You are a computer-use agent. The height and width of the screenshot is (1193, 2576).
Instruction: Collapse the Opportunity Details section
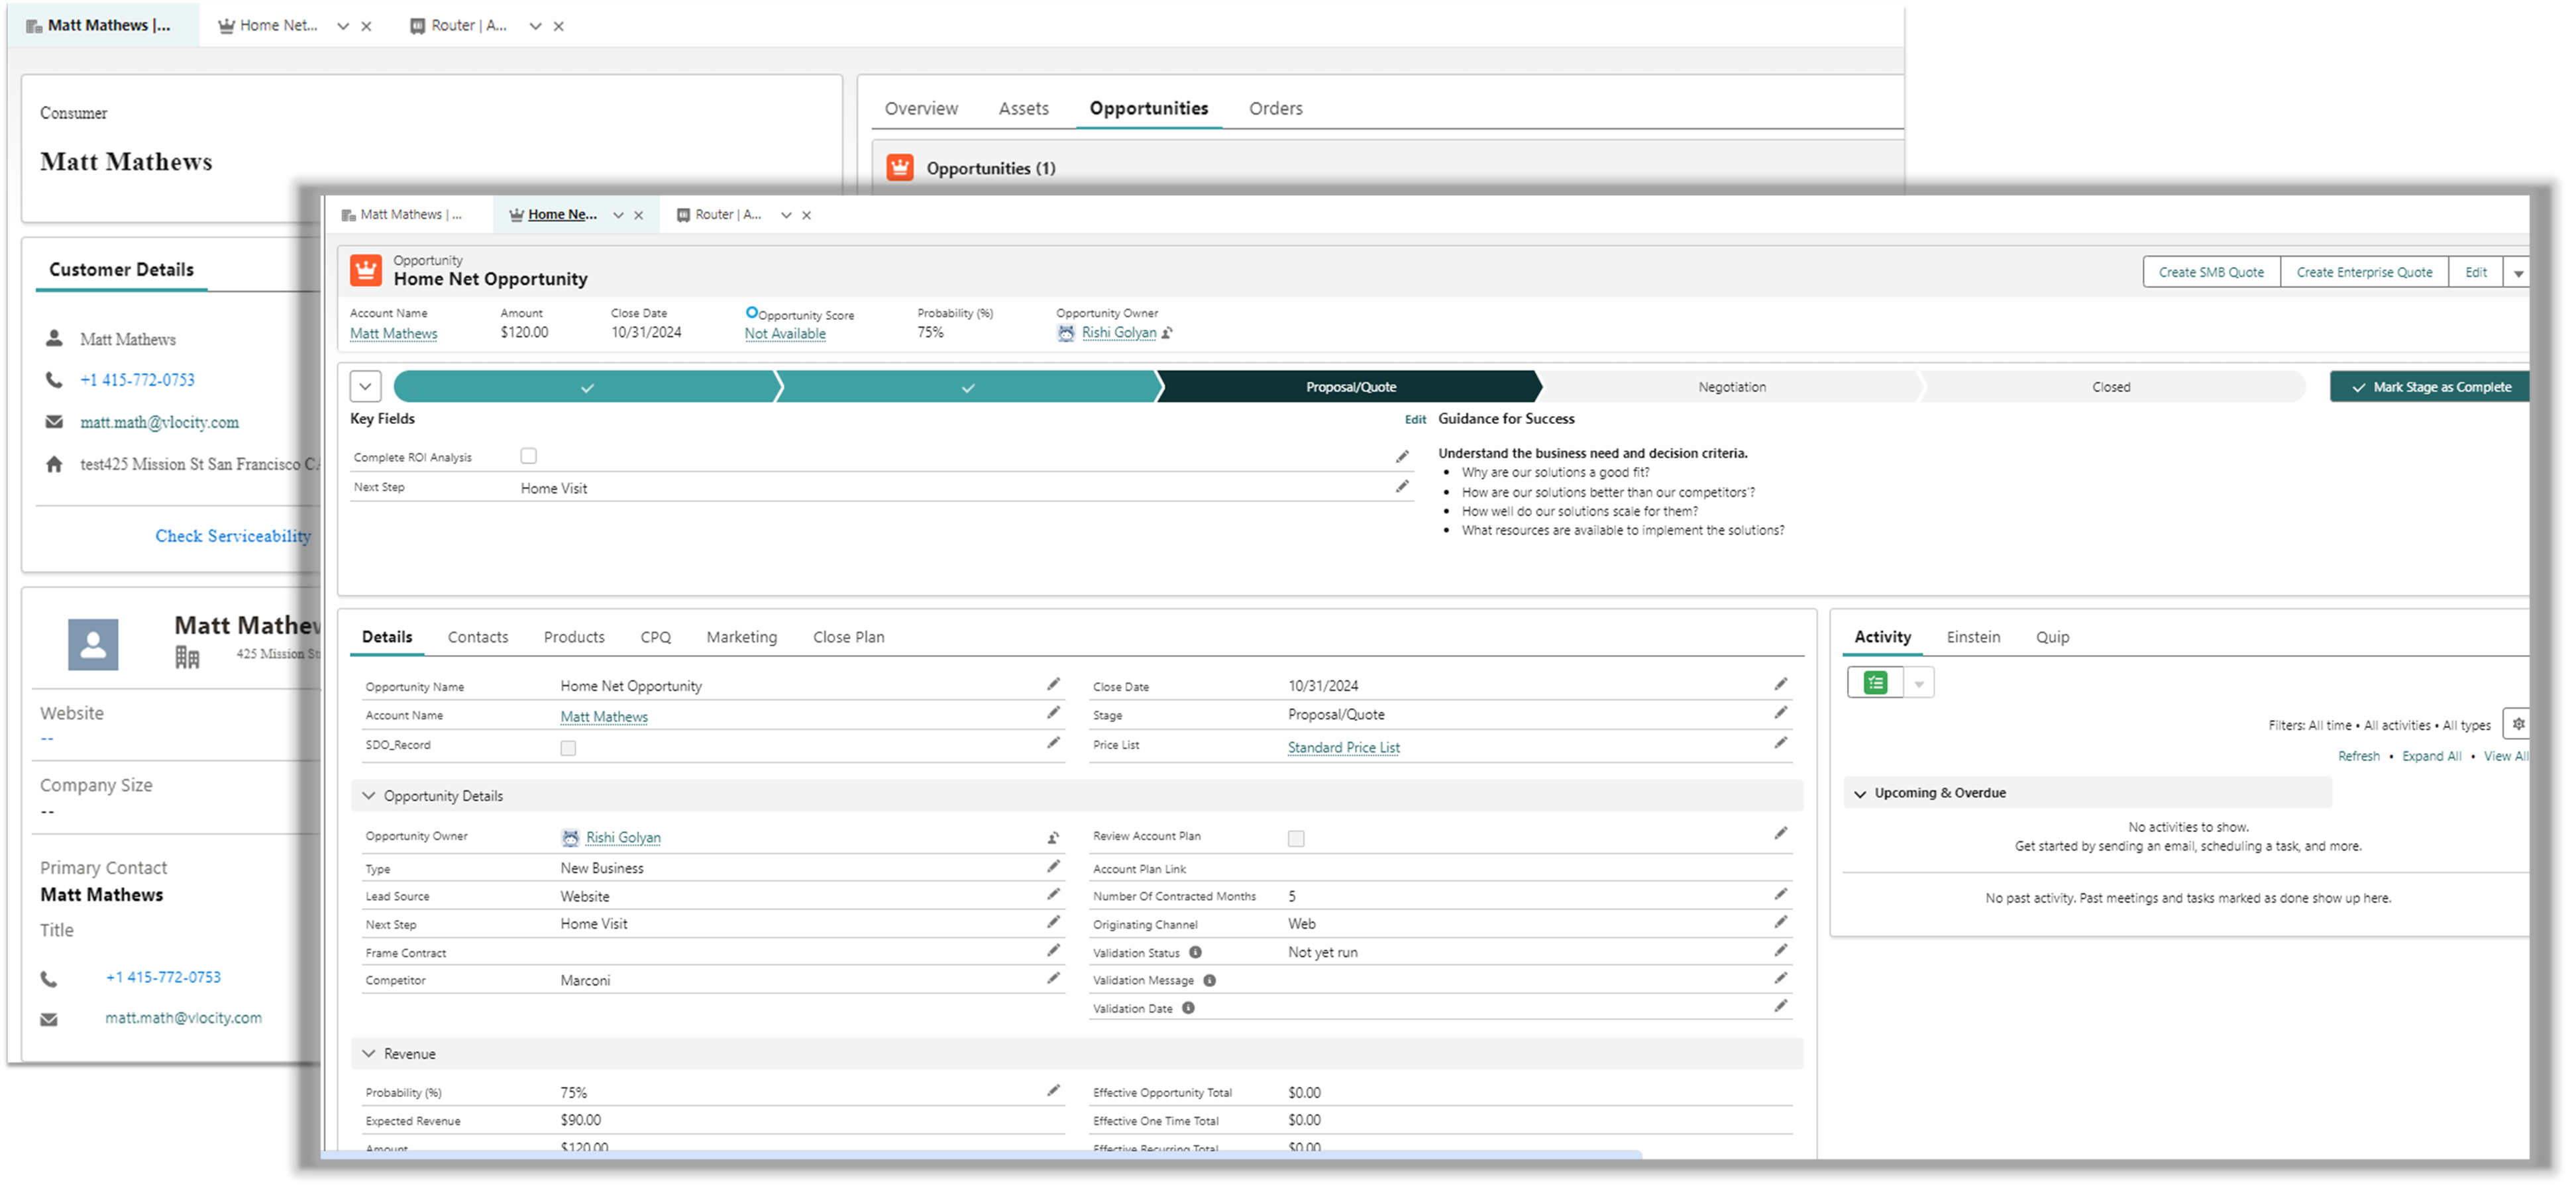[x=369, y=796]
